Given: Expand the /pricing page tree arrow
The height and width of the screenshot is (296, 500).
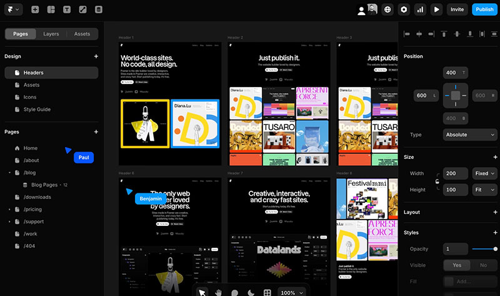Looking at the screenshot, I should pos(9,210).
